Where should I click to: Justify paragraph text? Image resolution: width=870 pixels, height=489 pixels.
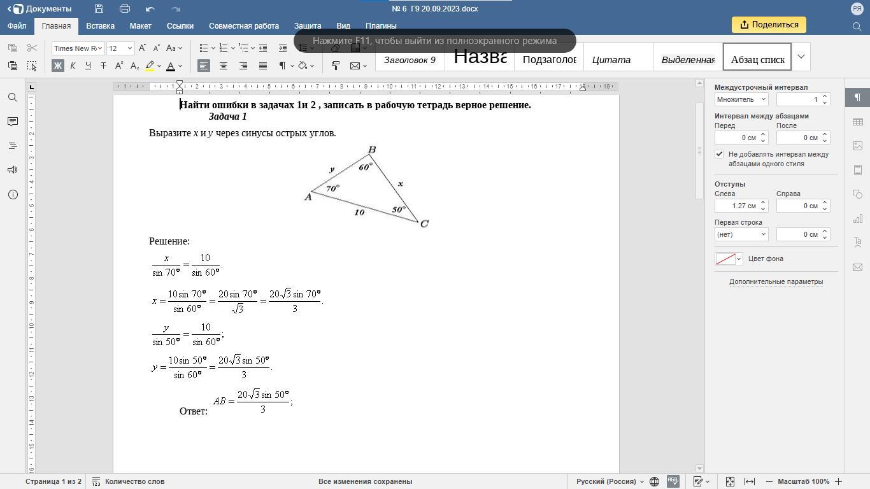click(263, 66)
